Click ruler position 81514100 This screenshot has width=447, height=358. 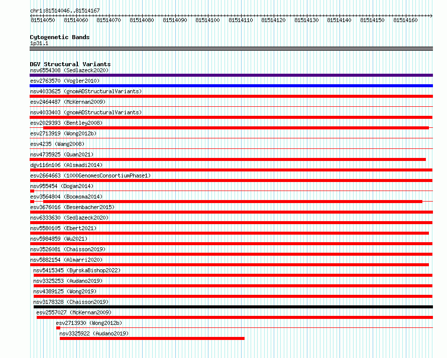(207, 20)
